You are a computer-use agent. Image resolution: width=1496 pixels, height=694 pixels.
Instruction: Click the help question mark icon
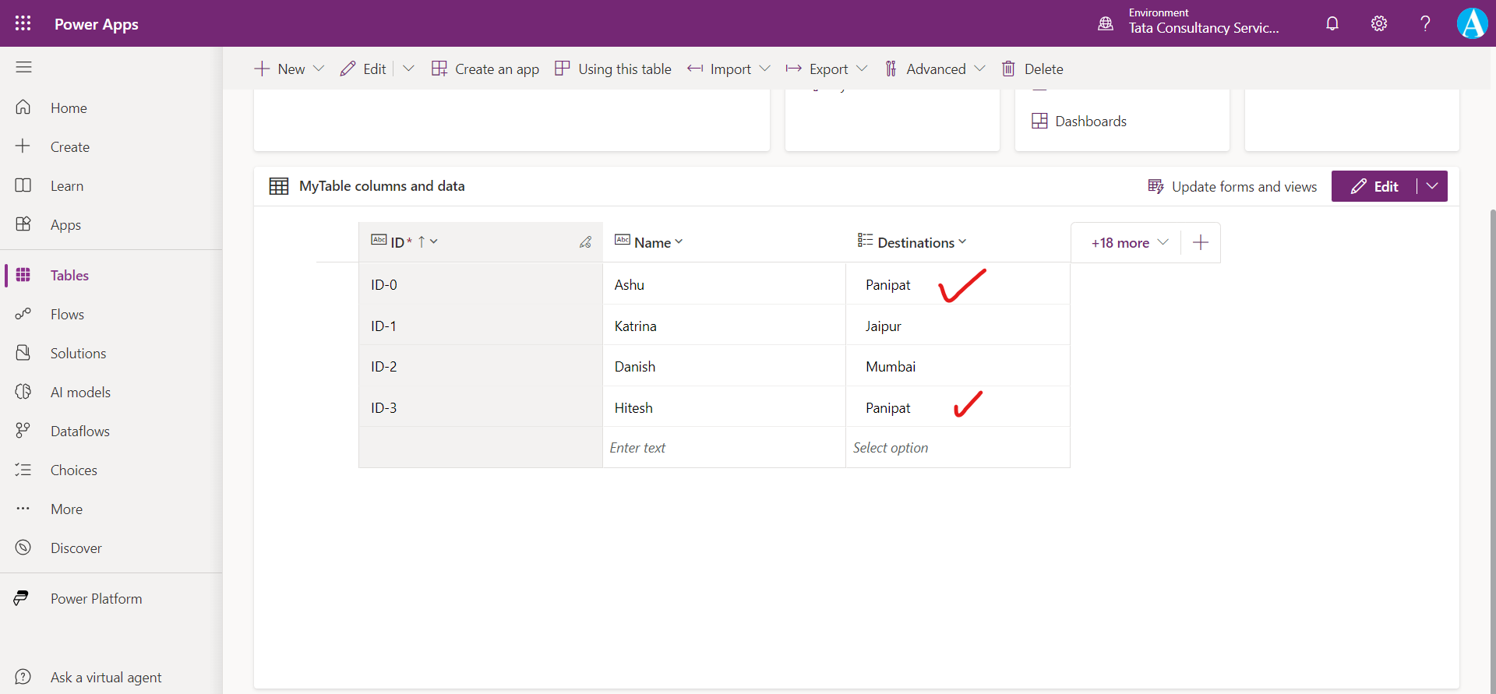(1425, 23)
